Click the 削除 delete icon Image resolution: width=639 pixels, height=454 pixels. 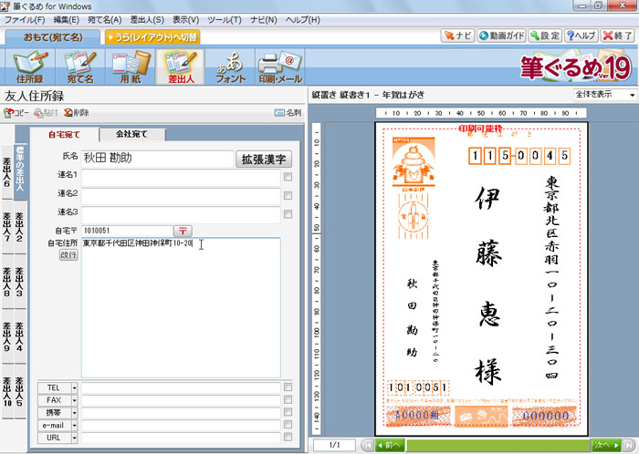point(77,112)
